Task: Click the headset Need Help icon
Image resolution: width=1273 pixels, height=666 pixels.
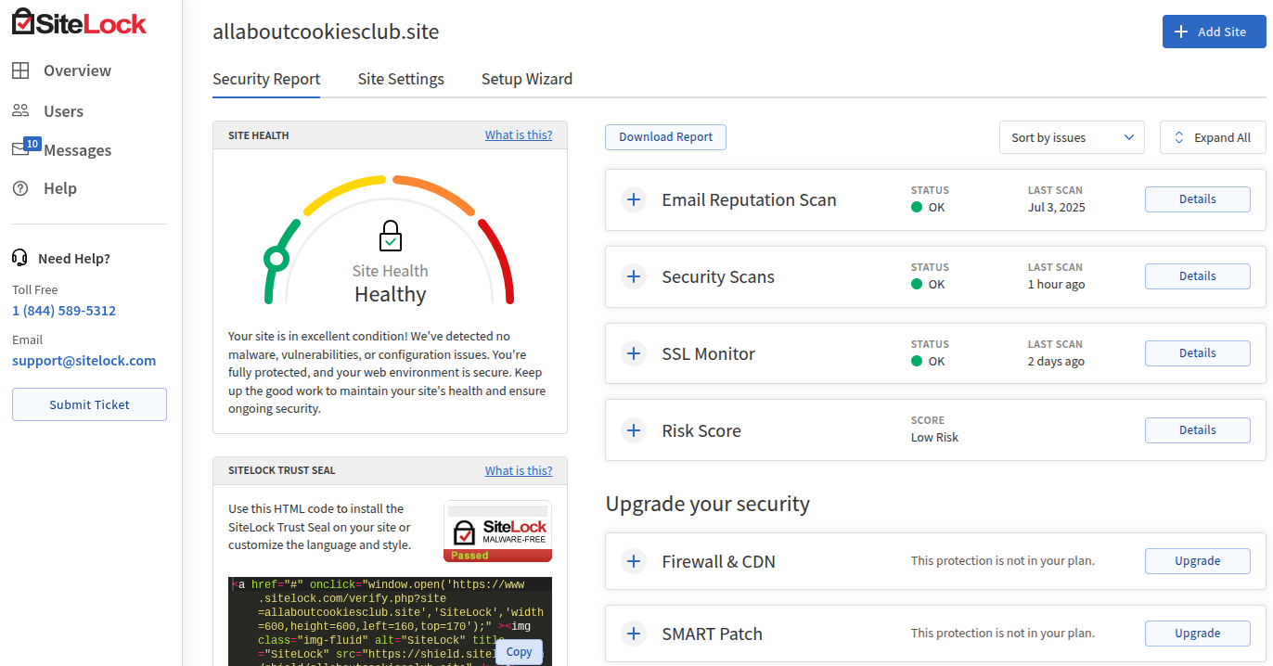Action: [20, 258]
